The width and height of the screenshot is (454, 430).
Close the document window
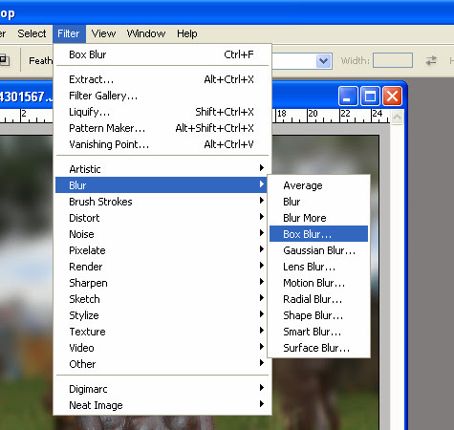[392, 96]
